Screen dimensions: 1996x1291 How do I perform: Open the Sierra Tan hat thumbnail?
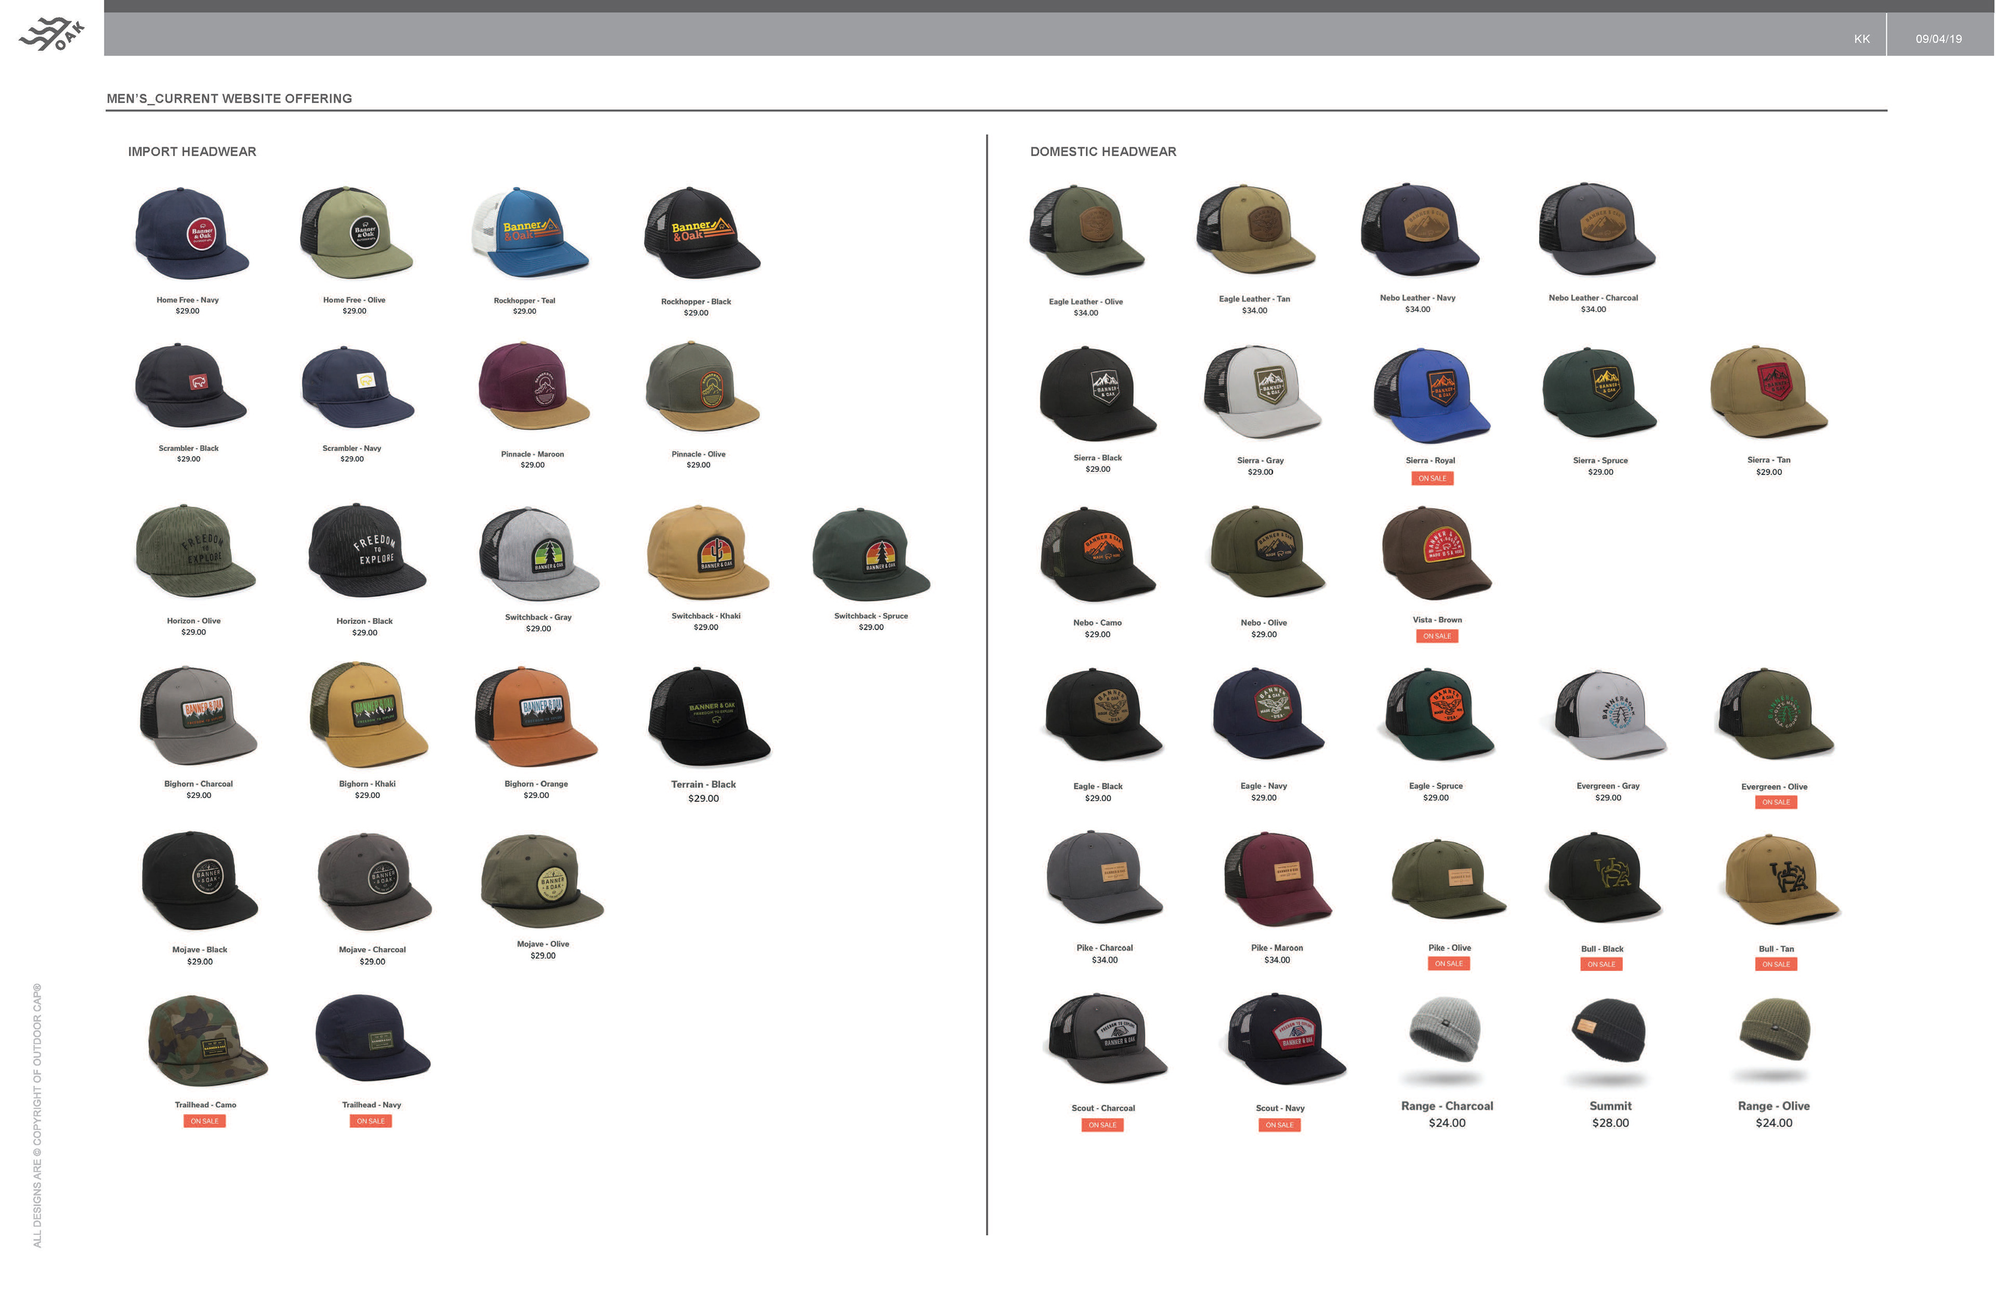point(1768,392)
